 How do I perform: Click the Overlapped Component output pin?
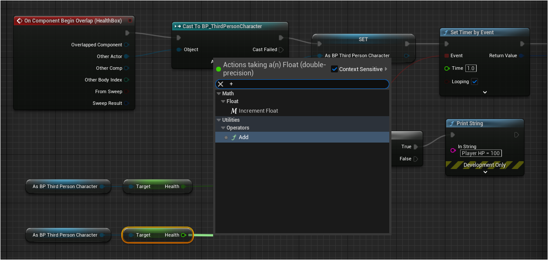pos(127,45)
